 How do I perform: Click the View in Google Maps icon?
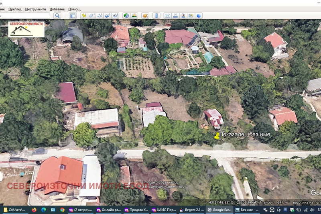191,16
